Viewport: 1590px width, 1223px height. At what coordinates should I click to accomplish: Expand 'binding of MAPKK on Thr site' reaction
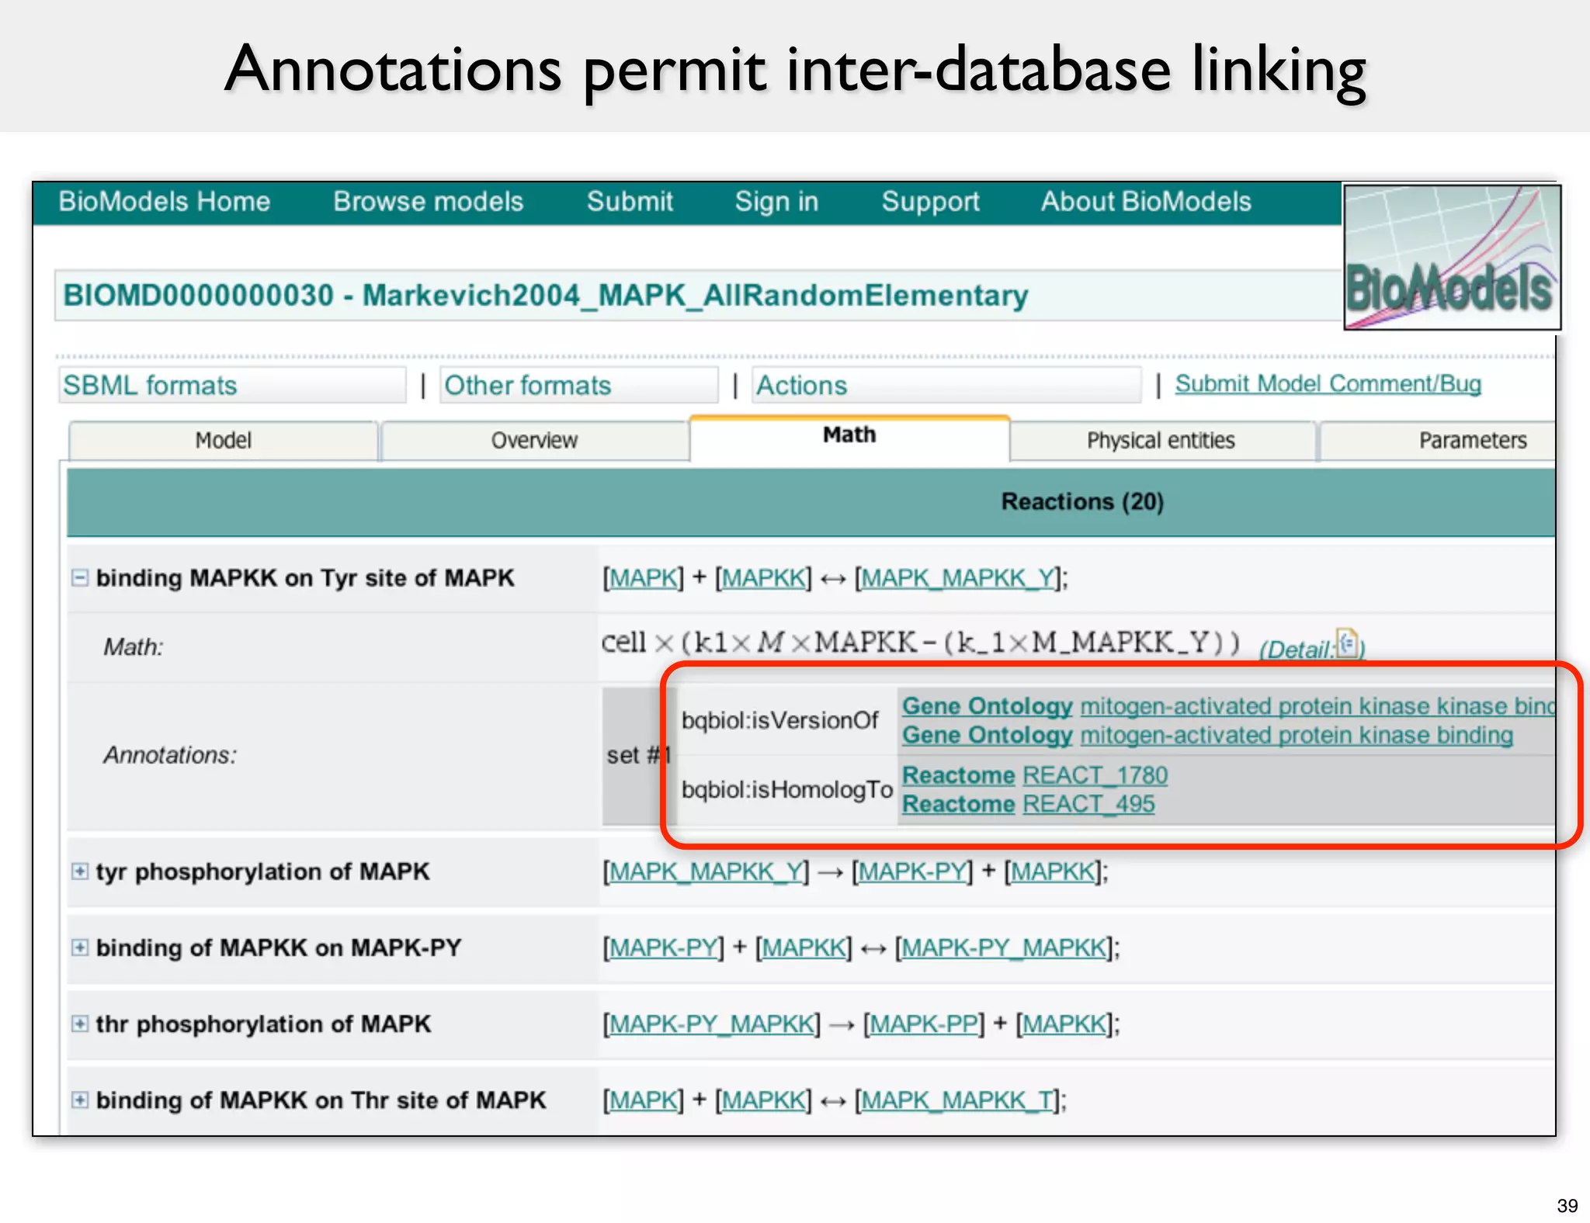[x=79, y=1100]
